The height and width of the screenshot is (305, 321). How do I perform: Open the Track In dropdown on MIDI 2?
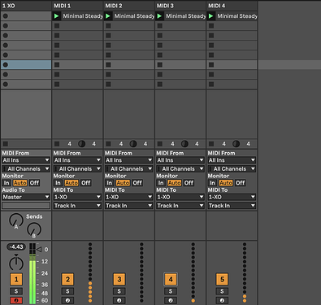[x=129, y=206]
